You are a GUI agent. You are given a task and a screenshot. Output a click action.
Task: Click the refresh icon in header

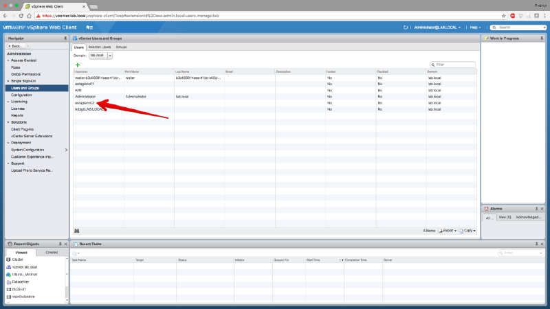406,27
